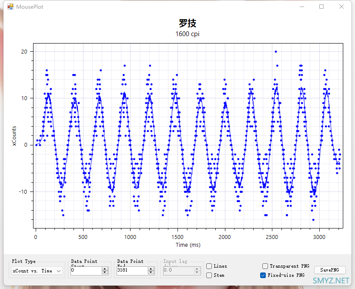The height and width of the screenshot is (289, 355).
Task: Close the MousePlot window
Action: [342, 7]
